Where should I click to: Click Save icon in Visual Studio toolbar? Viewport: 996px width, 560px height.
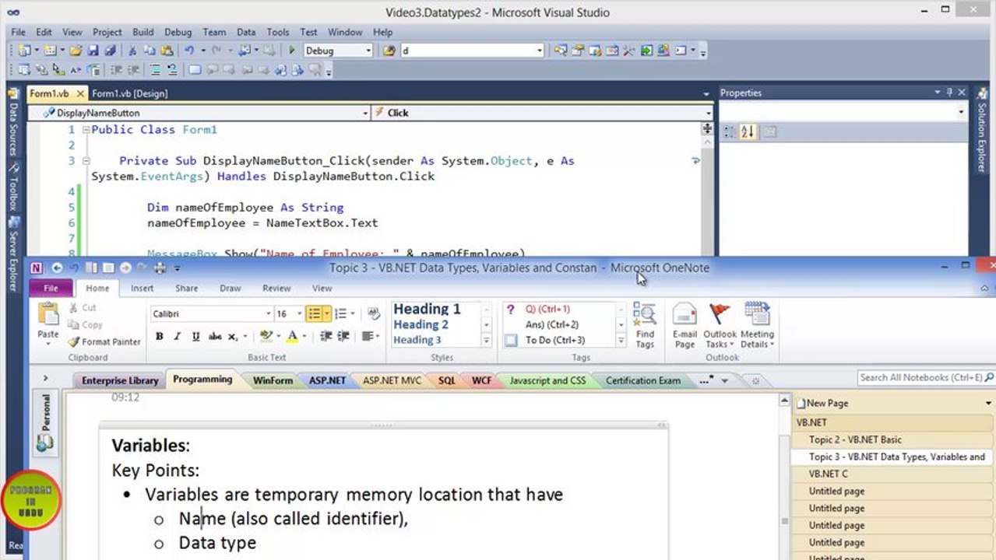pos(93,51)
